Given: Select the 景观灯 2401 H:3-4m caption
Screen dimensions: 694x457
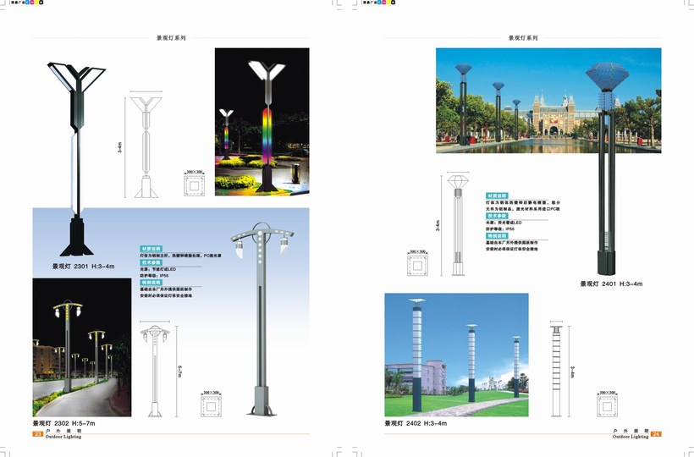Looking at the screenshot, I should [611, 284].
